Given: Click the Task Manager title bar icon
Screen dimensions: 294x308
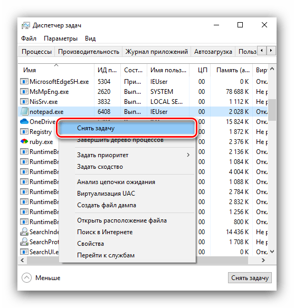Looking at the screenshot, I should tap(25, 25).
